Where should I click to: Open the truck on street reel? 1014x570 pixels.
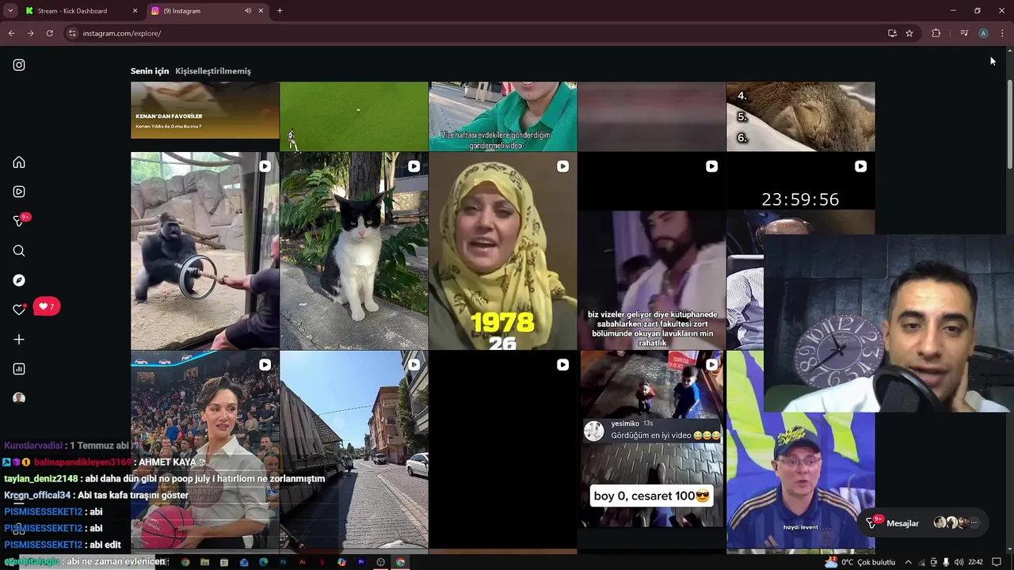353,450
